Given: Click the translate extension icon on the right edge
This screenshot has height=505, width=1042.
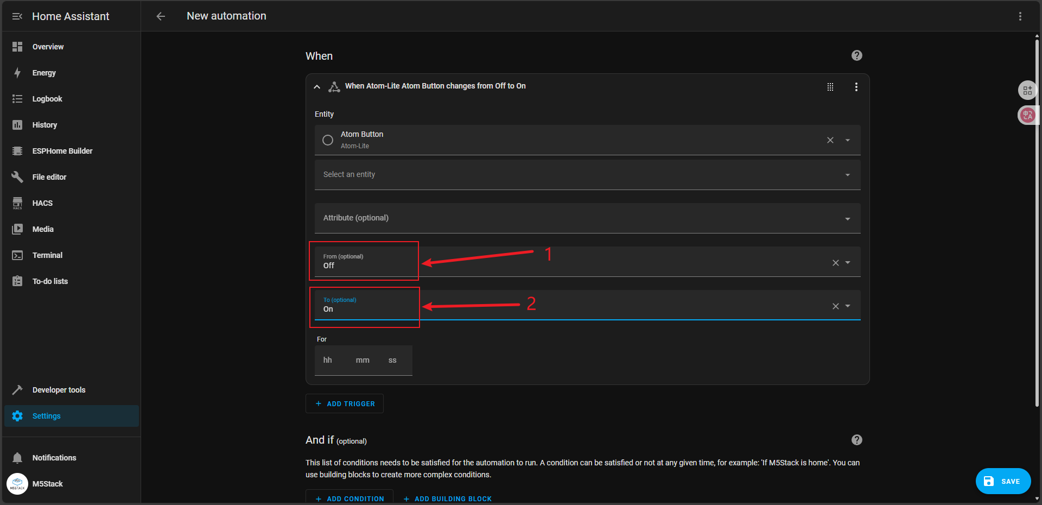Looking at the screenshot, I should [x=1027, y=115].
